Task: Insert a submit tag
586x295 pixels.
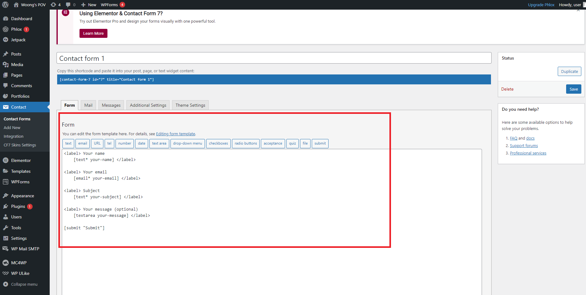Action: (320, 143)
